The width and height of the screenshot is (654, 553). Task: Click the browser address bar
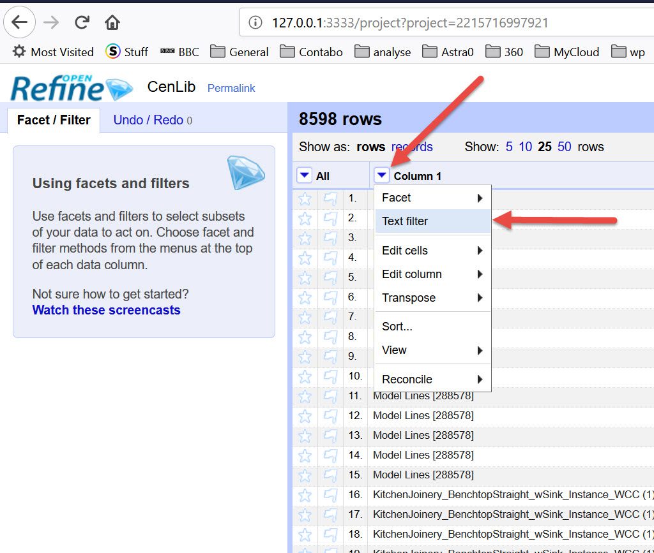coord(447,23)
